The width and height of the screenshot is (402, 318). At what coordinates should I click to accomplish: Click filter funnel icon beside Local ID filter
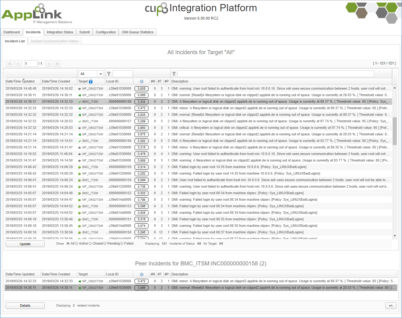[x=109, y=74]
